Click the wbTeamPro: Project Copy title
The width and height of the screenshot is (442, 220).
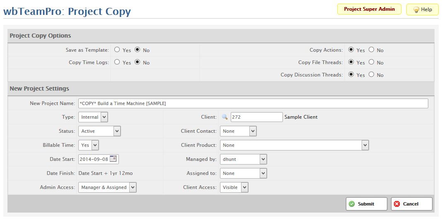(67, 11)
